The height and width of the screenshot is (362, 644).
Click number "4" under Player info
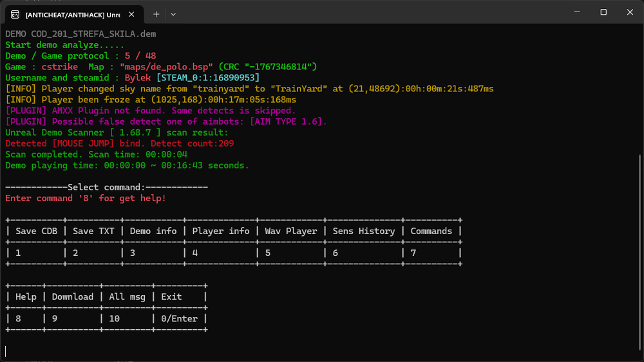tap(194, 253)
